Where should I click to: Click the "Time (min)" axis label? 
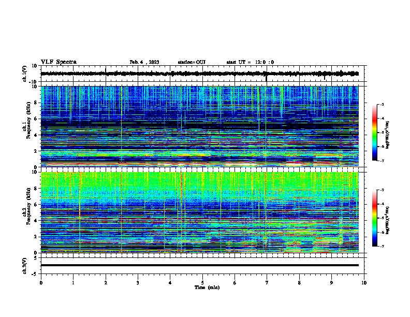click(207, 287)
